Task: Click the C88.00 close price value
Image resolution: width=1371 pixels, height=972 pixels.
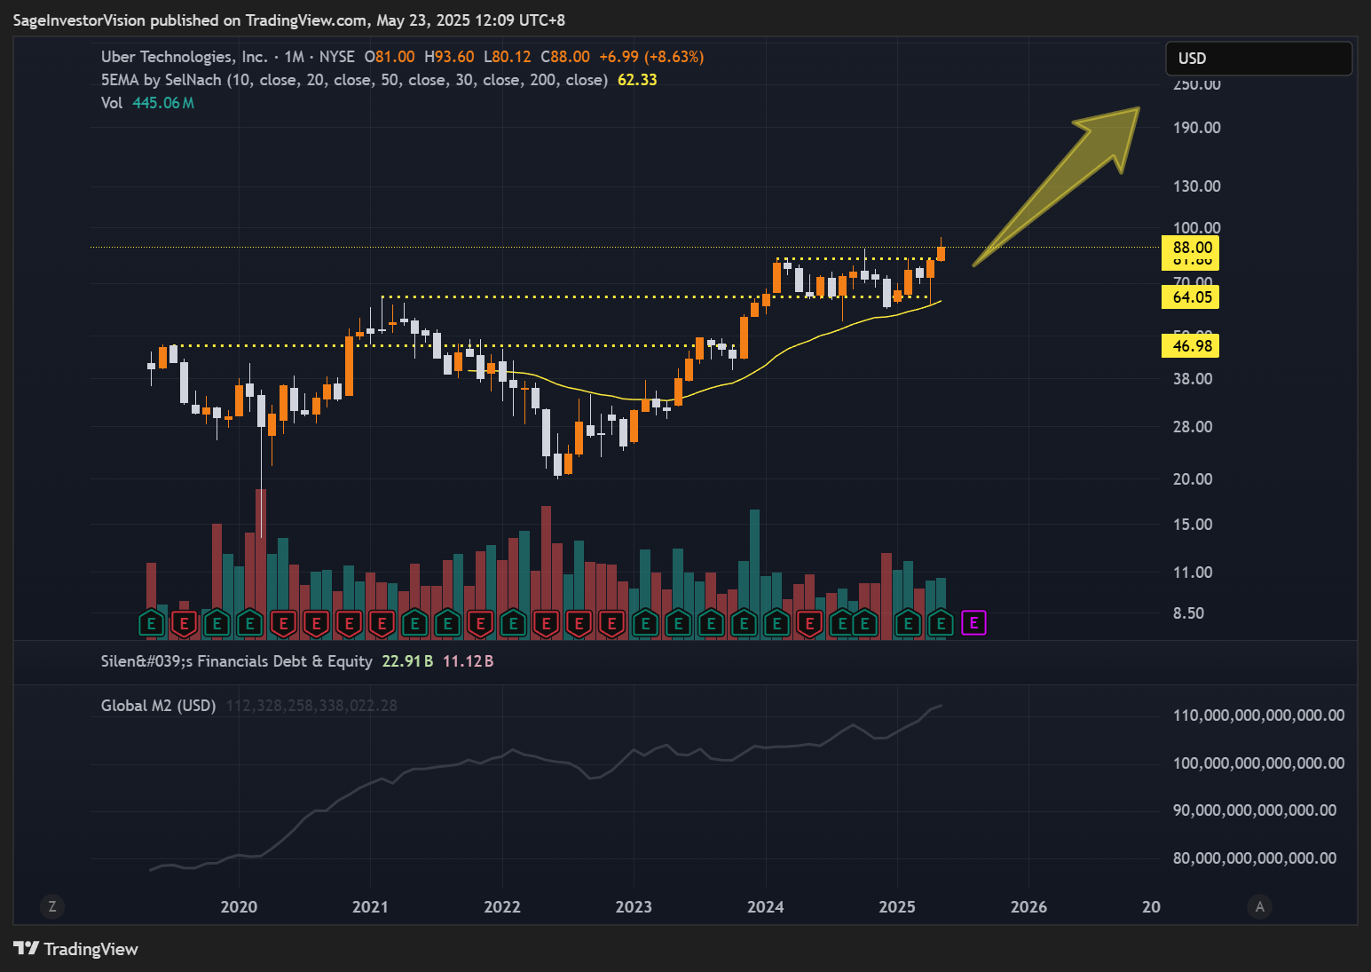Action: coord(565,57)
